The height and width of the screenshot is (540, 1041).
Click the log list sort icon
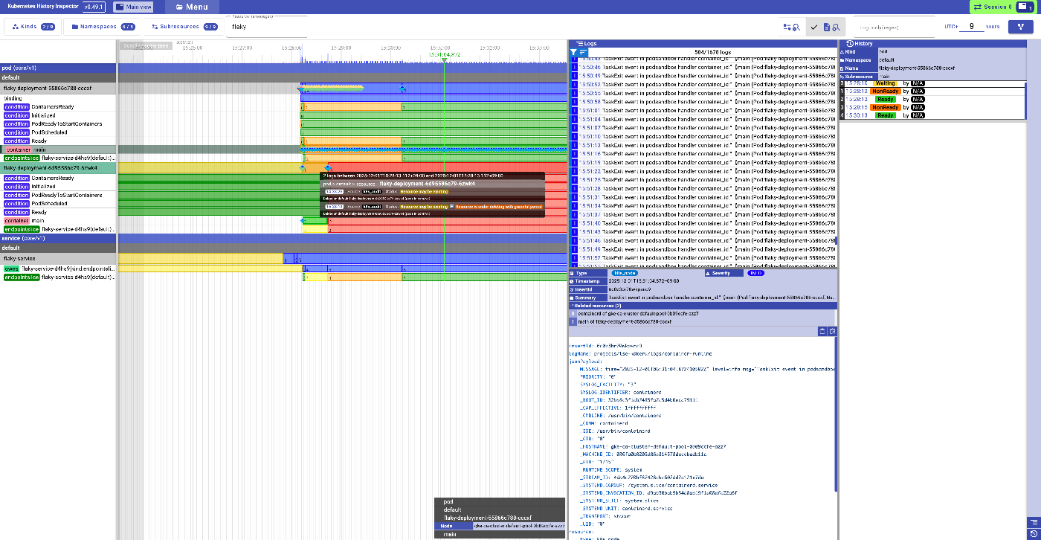point(582,53)
